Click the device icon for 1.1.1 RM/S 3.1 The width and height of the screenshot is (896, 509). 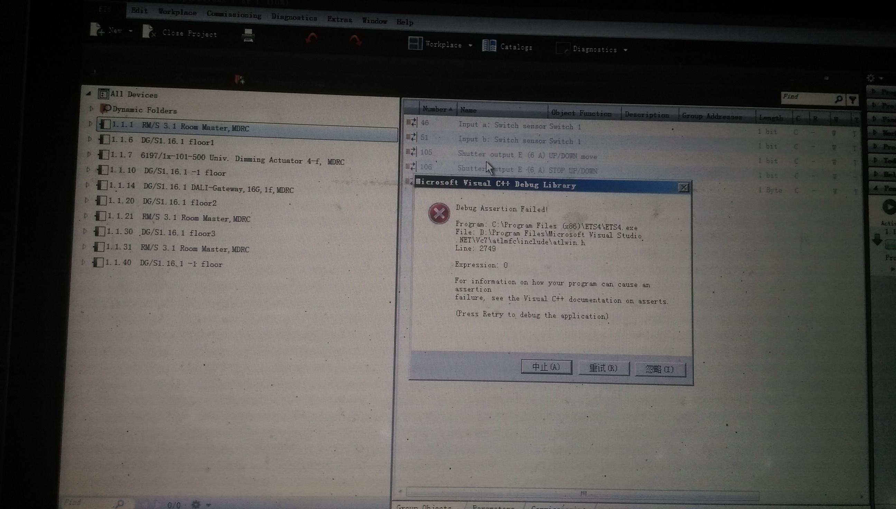105,124
